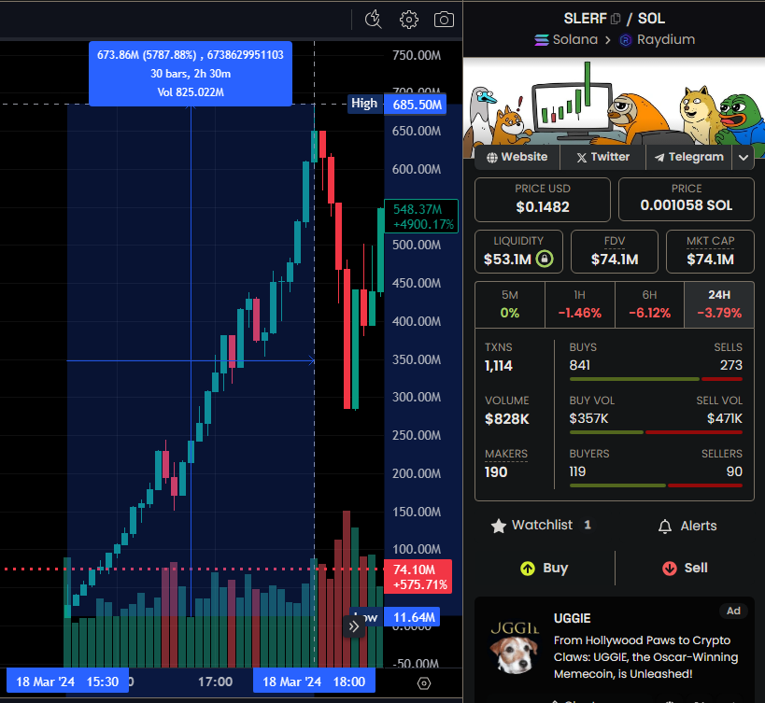The width and height of the screenshot is (765, 703).
Task: Click the TXNS 1,114 value
Action: point(499,366)
